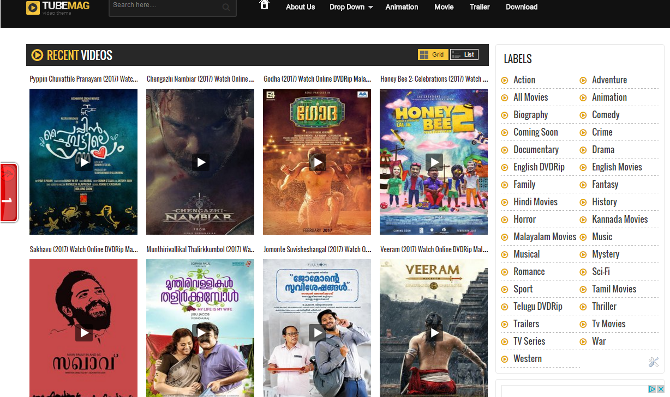Select the TV Series label
Viewport: 670px width, 397px height.
529,341
